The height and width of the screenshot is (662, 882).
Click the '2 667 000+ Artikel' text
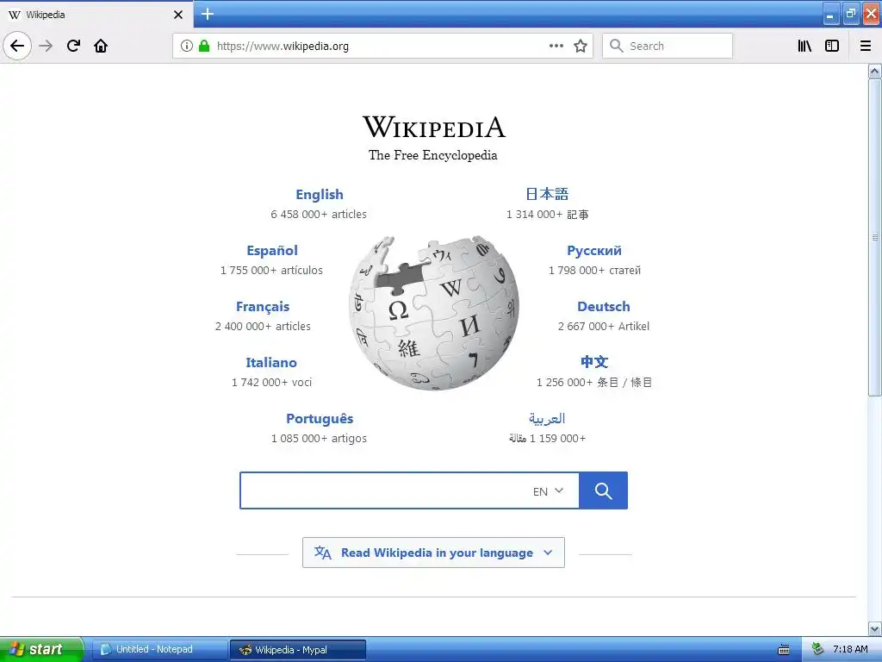pyautogui.click(x=604, y=327)
